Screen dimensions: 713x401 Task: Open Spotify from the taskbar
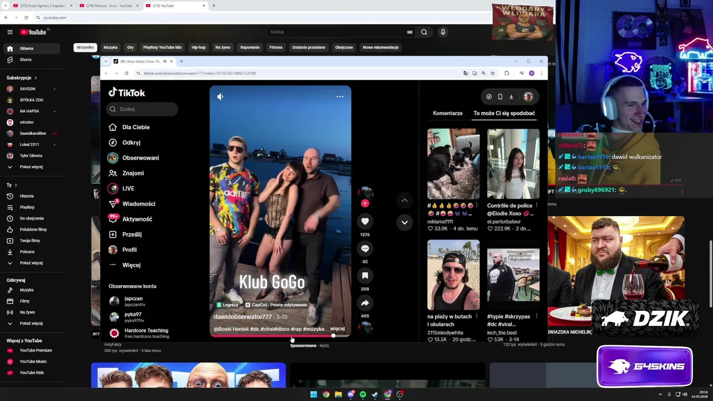point(363,394)
